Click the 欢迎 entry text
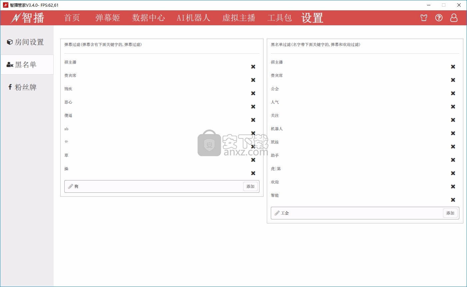 (x=275, y=182)
